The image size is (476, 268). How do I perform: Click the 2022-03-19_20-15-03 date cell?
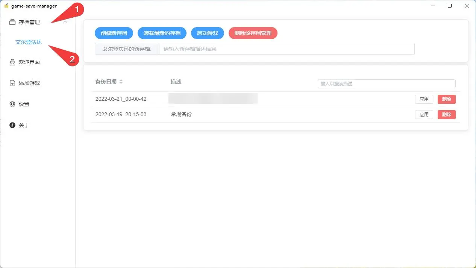pos(121,114)
